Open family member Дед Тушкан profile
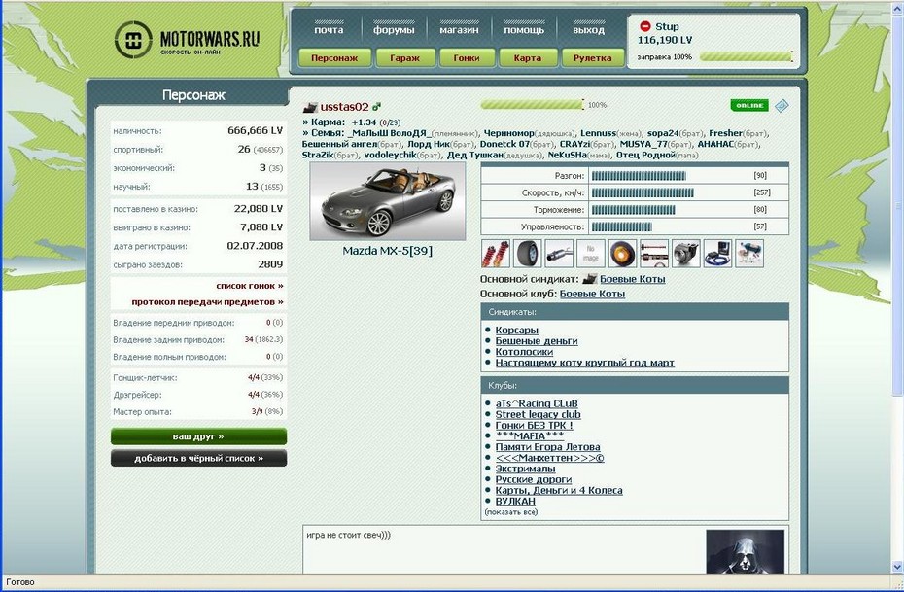 coord(475,156)
